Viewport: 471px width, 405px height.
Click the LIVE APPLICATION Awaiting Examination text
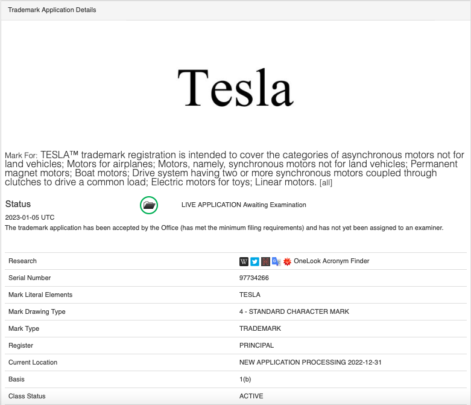click(244, 205)
